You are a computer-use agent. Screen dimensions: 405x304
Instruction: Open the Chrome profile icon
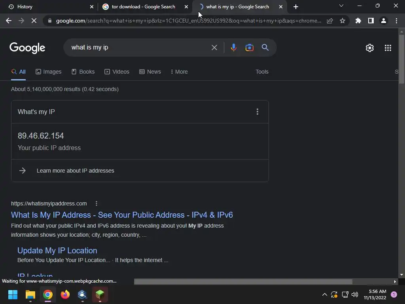[384, 21]
